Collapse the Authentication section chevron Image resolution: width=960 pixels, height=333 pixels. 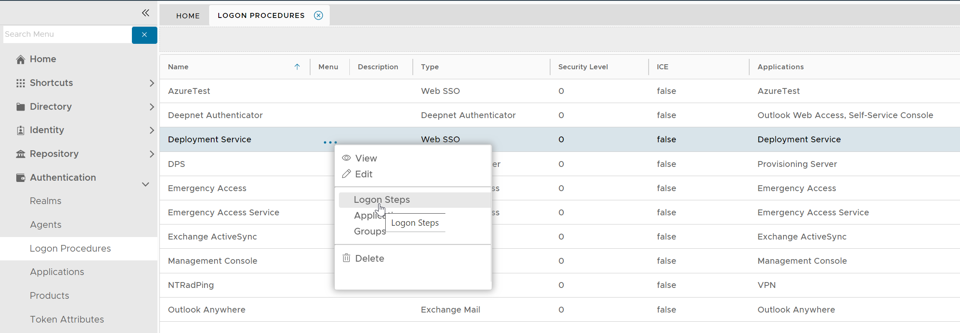coord(145,184)
